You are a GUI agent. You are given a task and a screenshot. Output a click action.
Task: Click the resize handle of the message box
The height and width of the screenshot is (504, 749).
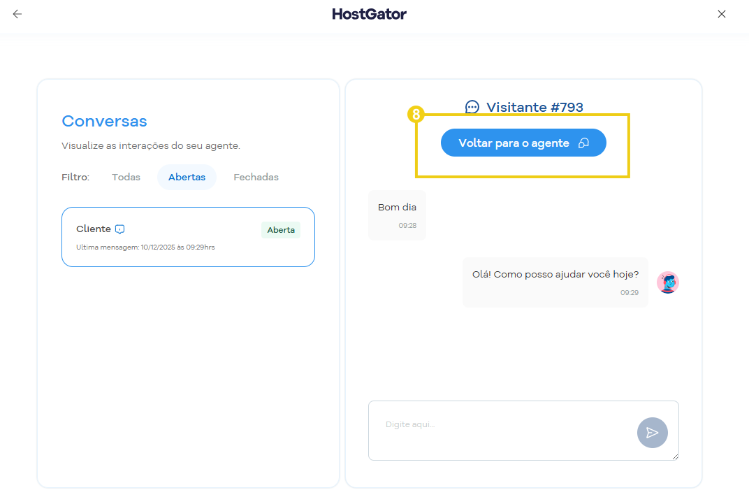(675, 456)
